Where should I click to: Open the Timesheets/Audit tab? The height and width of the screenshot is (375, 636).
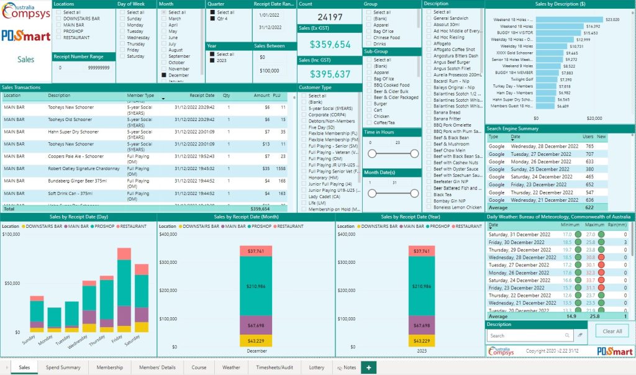[274, 368]
